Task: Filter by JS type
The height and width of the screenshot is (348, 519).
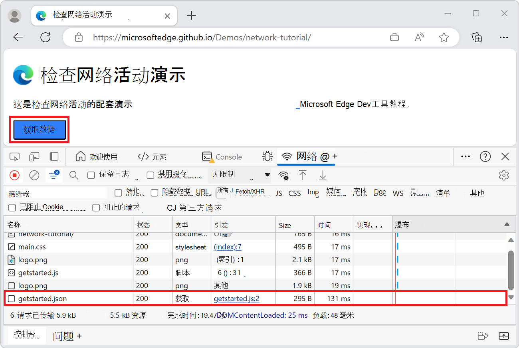Action: click(279, 193)
